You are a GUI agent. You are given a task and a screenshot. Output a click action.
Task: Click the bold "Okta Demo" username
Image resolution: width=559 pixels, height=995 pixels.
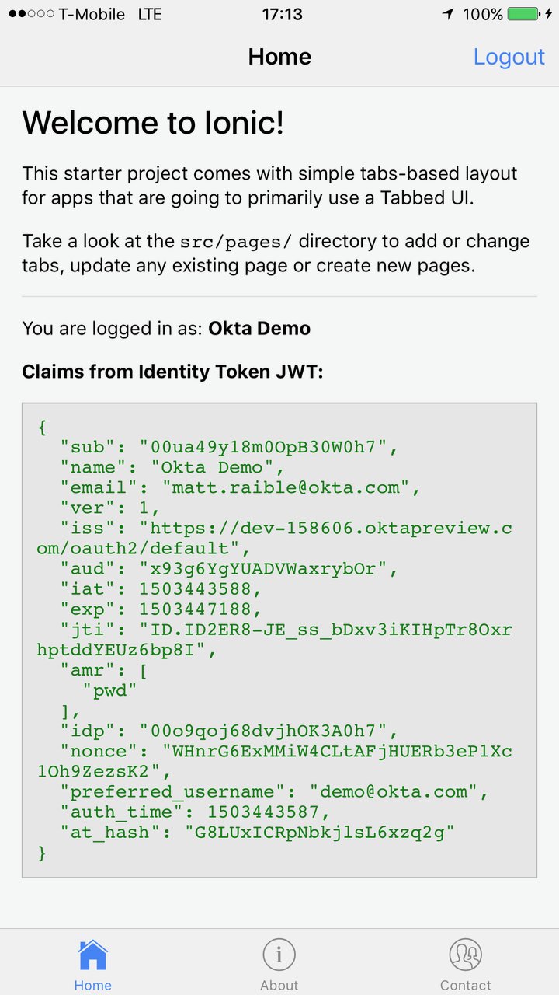259,328
